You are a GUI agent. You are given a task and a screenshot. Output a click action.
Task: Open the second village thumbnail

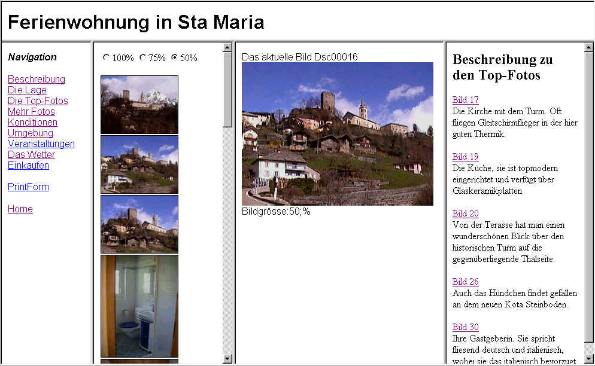point(139,164)
